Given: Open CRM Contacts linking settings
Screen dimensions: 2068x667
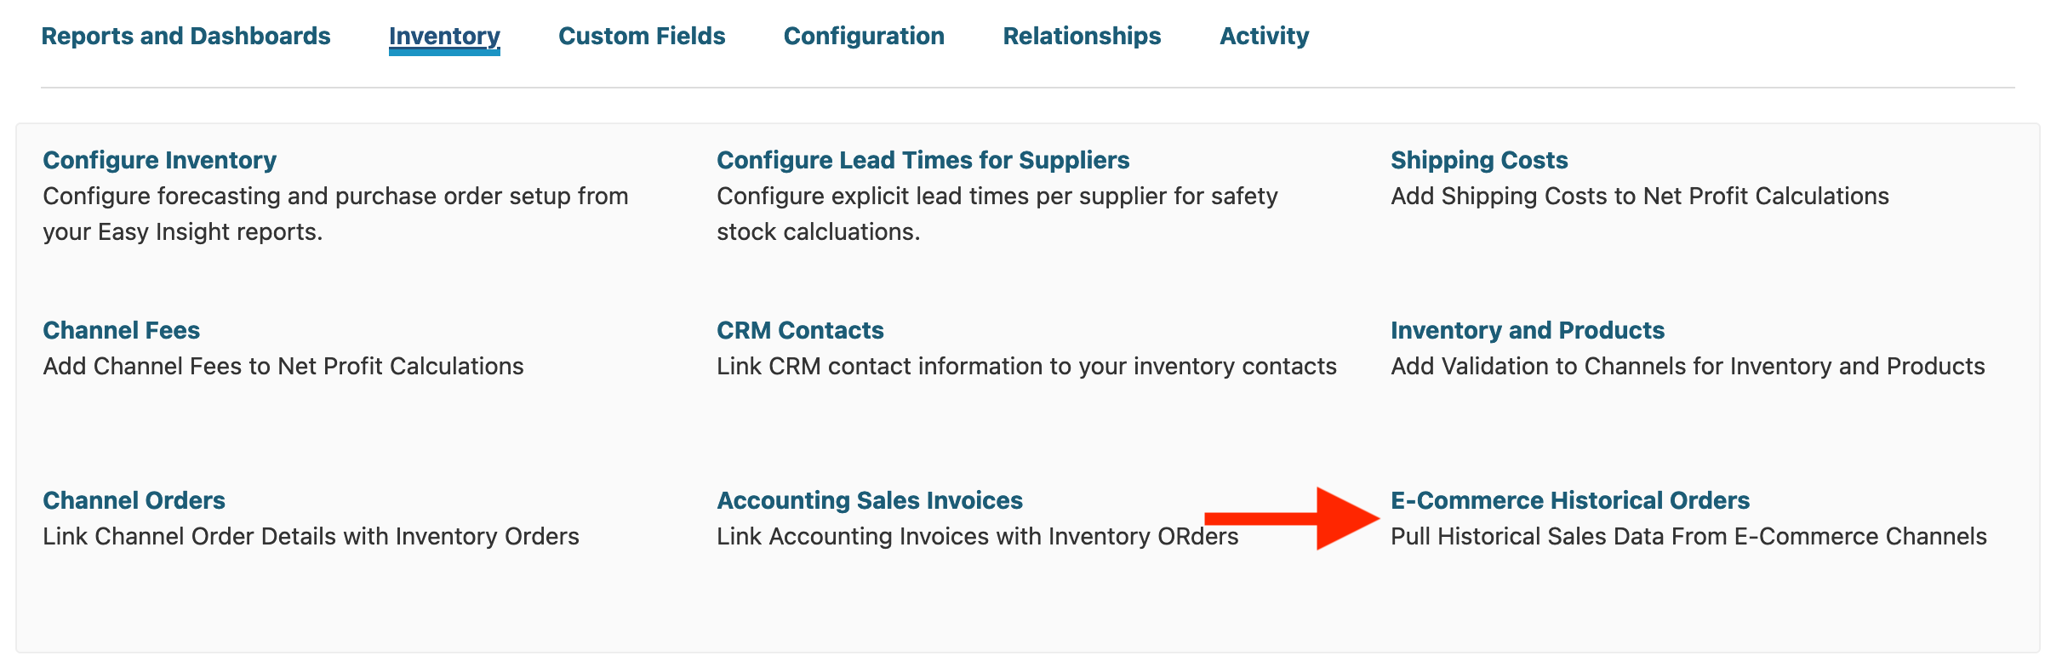Looking at the screenshot, I should (800, 330).
